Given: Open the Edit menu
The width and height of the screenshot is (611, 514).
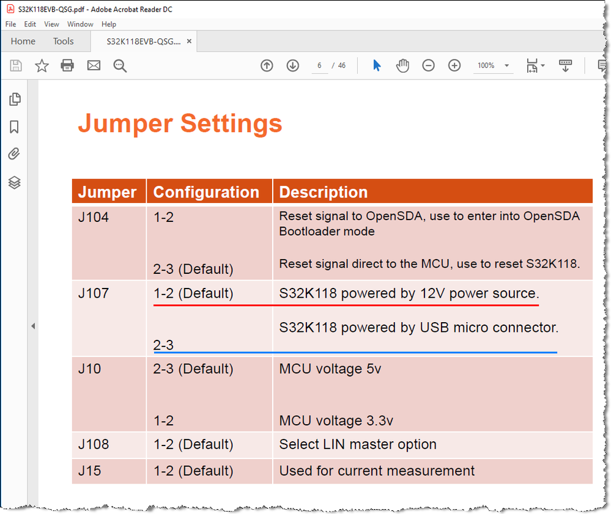Looking at the screenshot, I should click(x=30, y=24).
